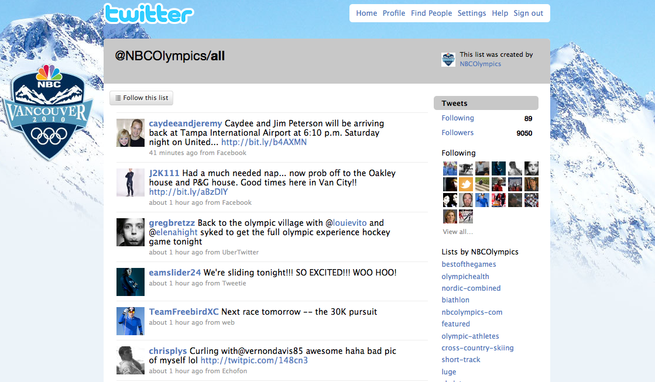
Task: Open the bit.ly/b4AXMN link
Action: pyautogui.click(x=263, y=142)
